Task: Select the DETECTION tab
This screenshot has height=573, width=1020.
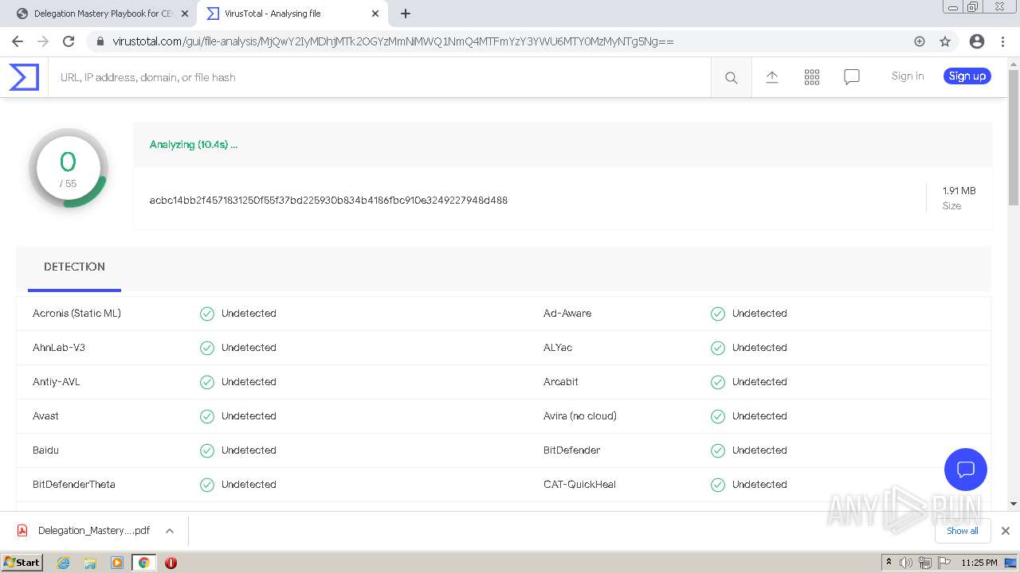Action: point(74,267)
